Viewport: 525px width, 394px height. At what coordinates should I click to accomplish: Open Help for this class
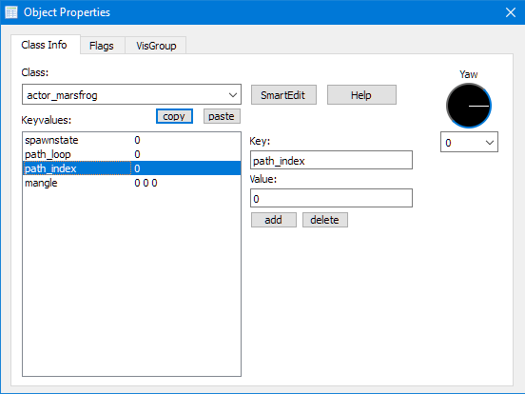(361, 95)
